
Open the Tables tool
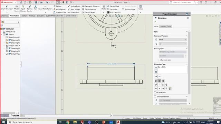tap(141, 8)
